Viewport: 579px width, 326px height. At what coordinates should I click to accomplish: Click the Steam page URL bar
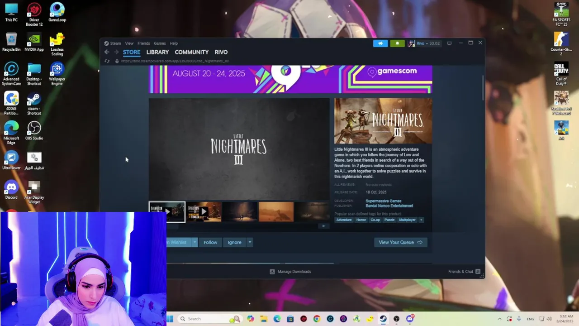pos(175,61)
